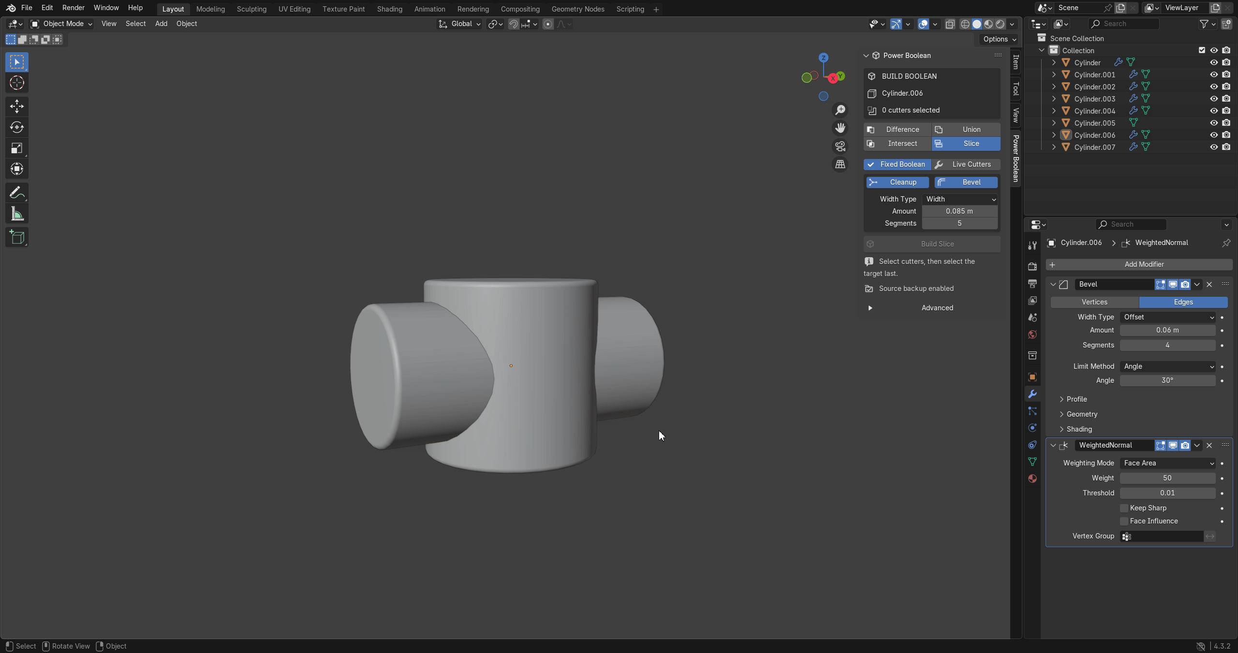
Task: Expand the Advanced section
Action: pos(931,308)
